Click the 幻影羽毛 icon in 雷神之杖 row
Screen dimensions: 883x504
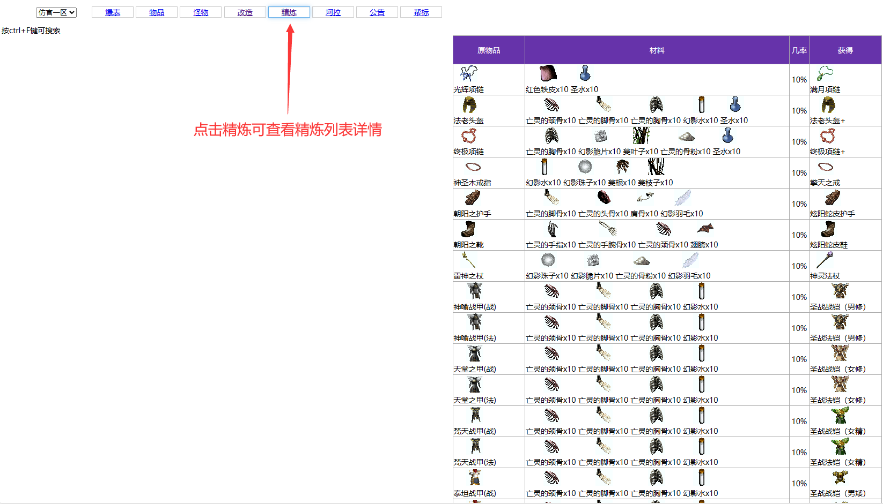690,260
